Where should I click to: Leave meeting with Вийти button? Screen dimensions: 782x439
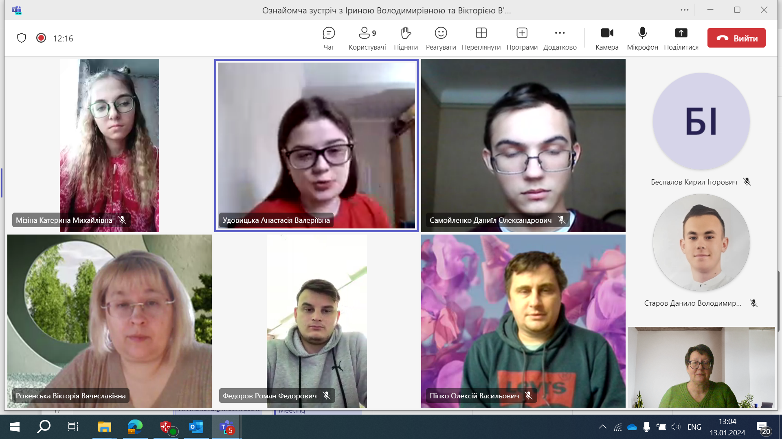click(736, 38)
